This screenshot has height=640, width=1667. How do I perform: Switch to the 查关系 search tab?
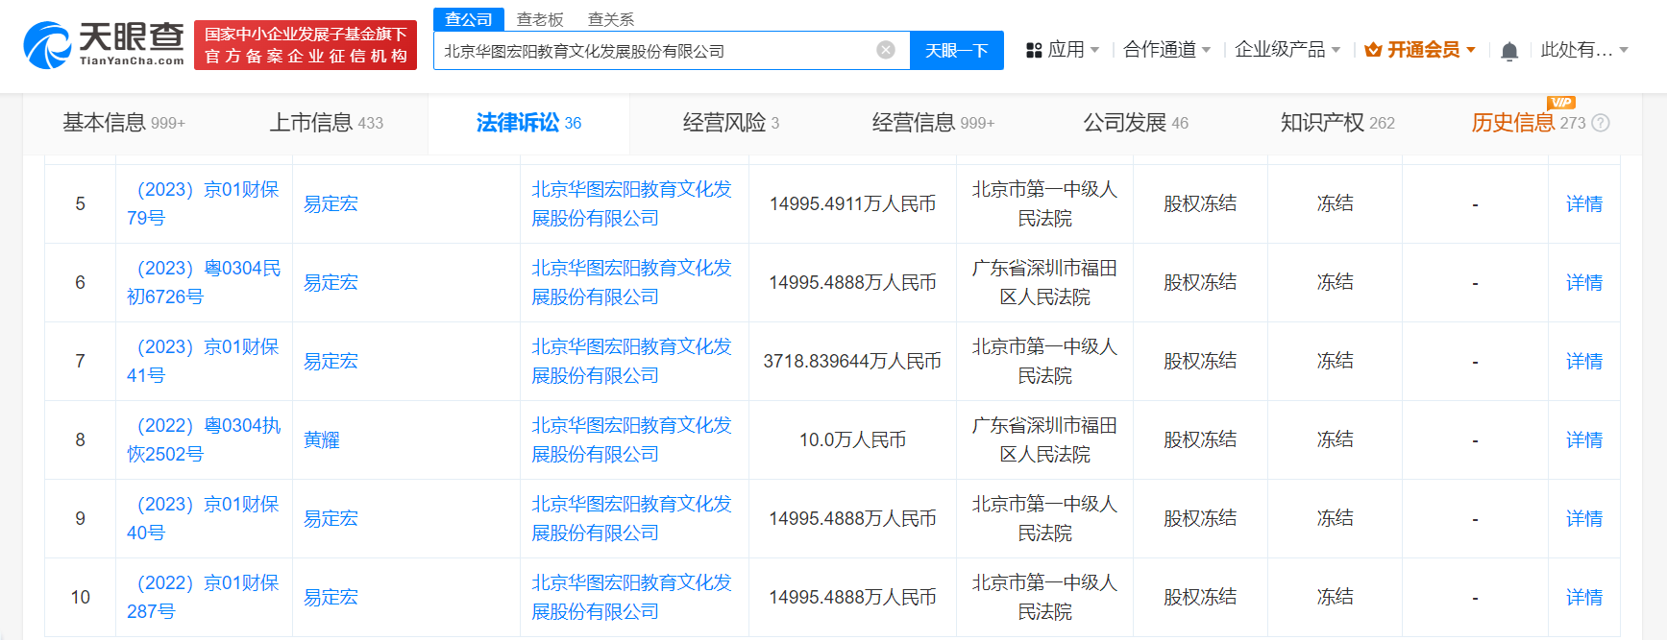[611, 19]
